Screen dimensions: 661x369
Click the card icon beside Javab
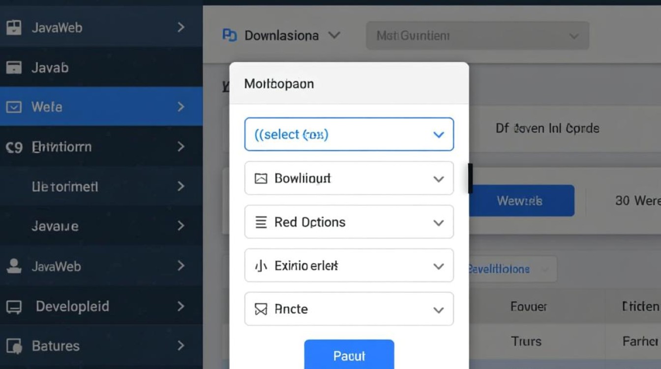click(14, 67)
